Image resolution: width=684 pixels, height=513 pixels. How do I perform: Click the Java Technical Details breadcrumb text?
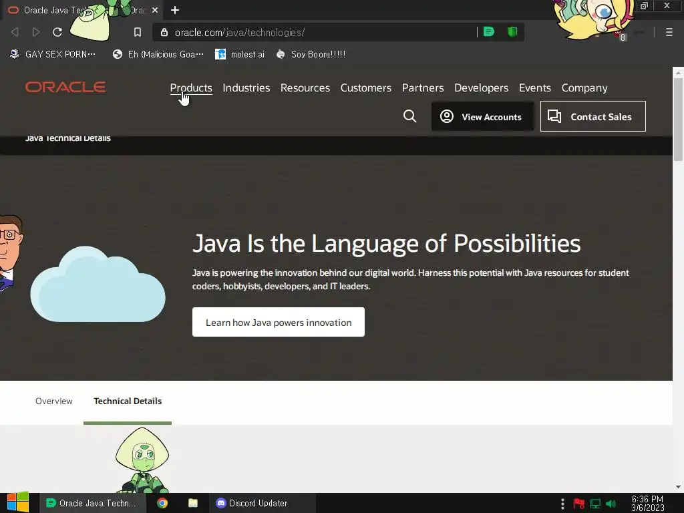click(67, 138)
